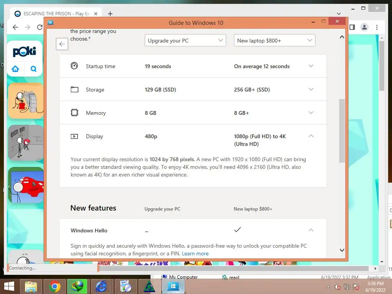Click the browser horizontal scrollbar right arrow

(x=376, y=268)
